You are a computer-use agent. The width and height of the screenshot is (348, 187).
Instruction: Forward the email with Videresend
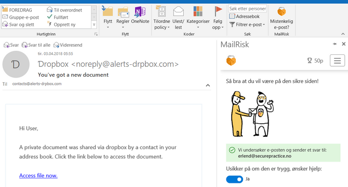68,45
